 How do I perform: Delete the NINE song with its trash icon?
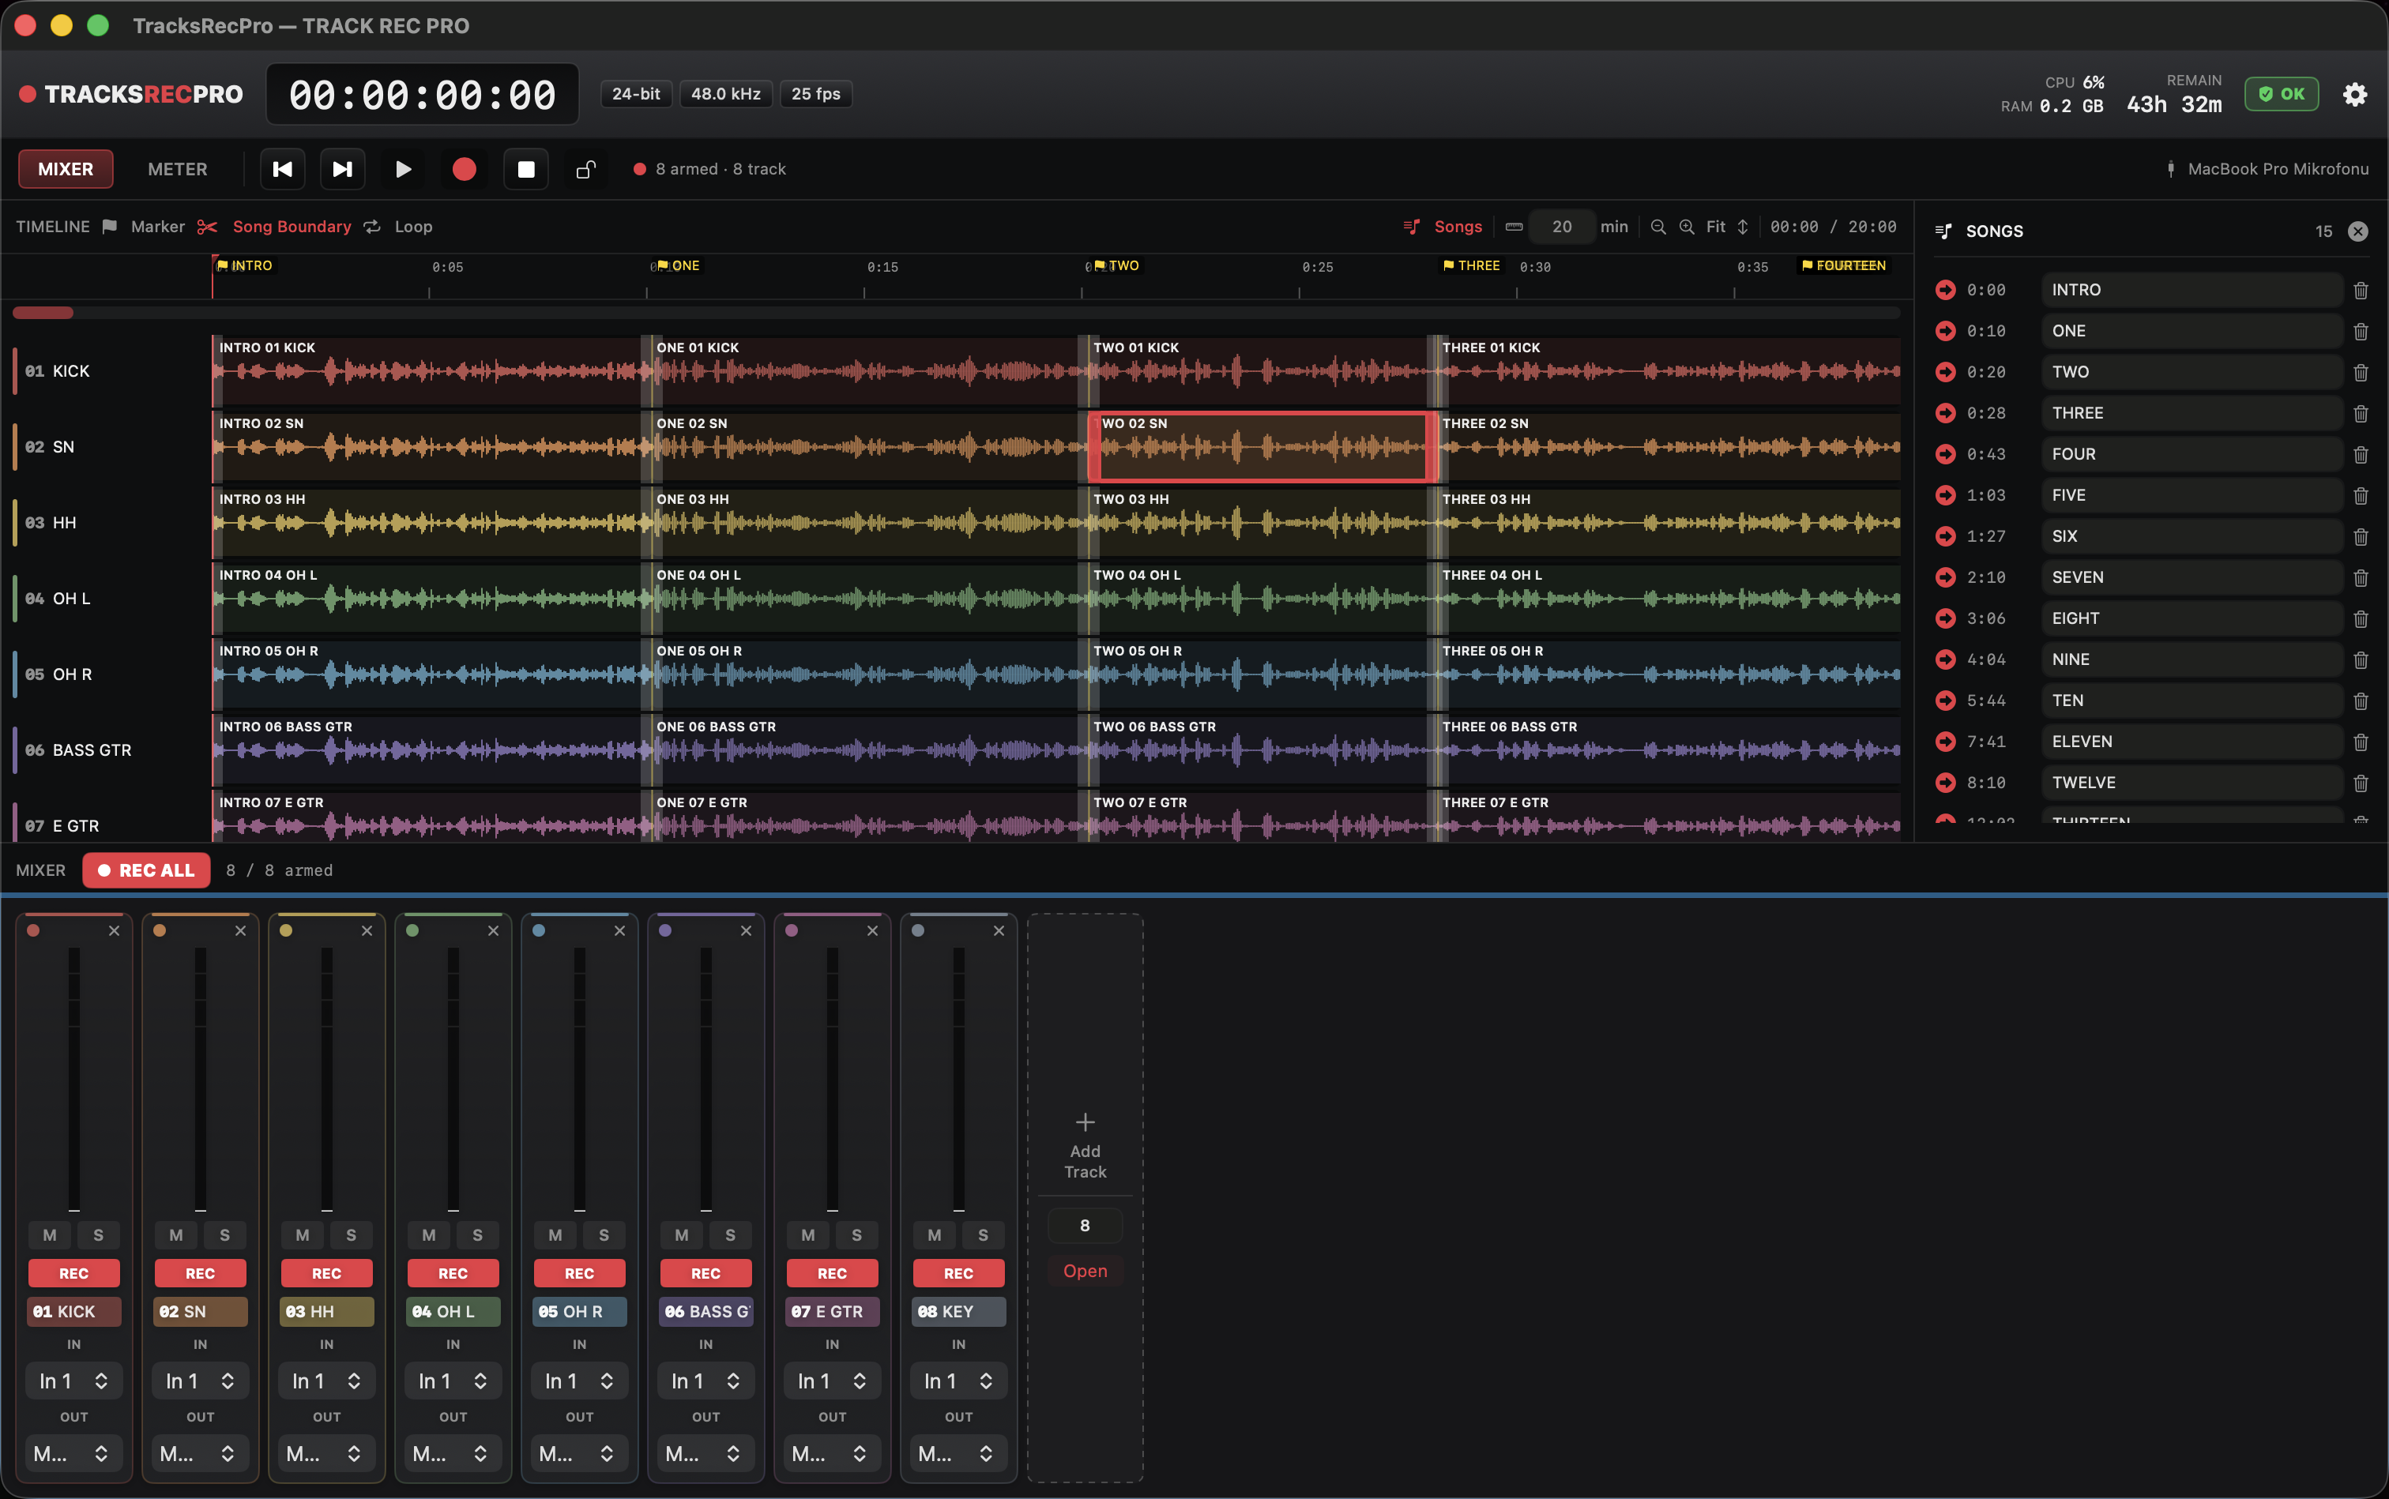pos(2361,660)
